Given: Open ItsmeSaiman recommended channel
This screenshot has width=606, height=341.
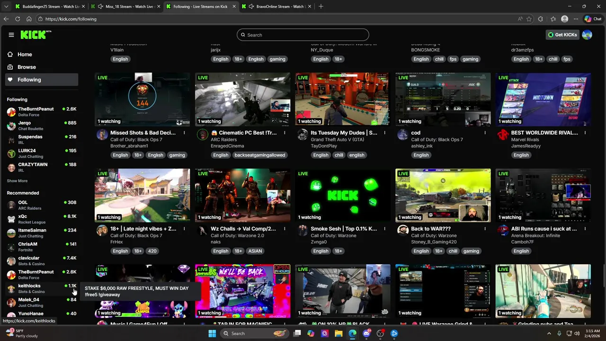Looking at the screenshot, I should click(x=42, y=233).
